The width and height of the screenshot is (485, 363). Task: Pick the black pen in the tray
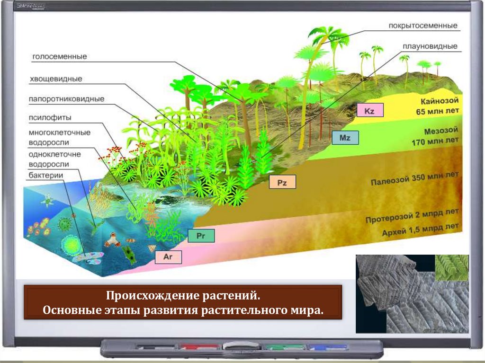(156, 347)
